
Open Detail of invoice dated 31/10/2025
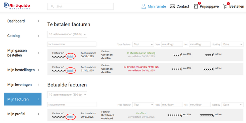[70, 71]
